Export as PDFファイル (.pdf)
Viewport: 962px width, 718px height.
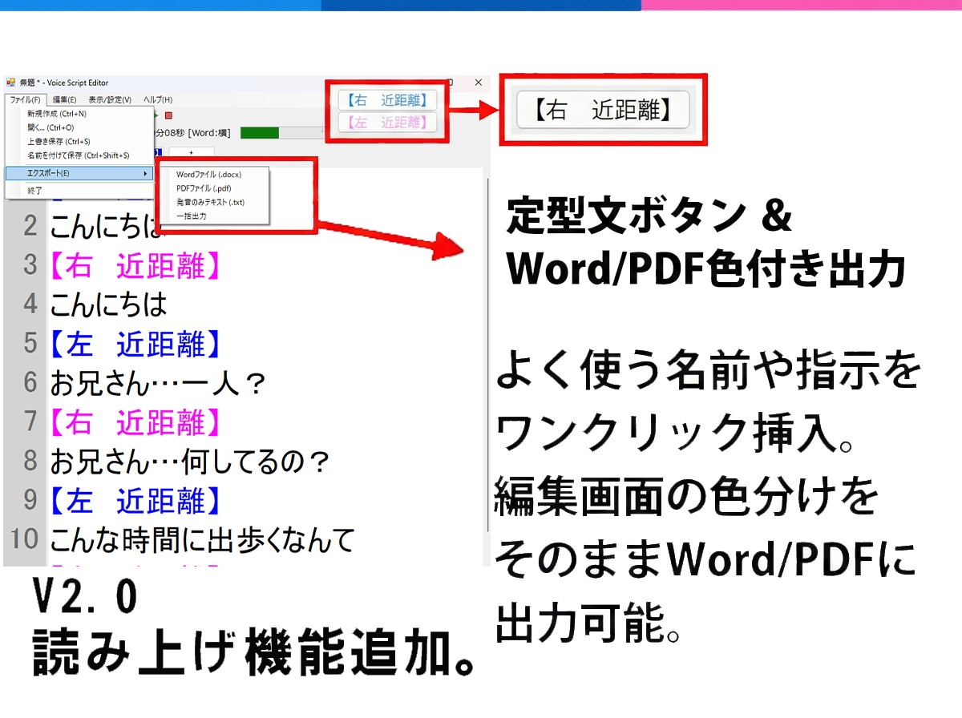pyautogui.click(x=204, y=188)
